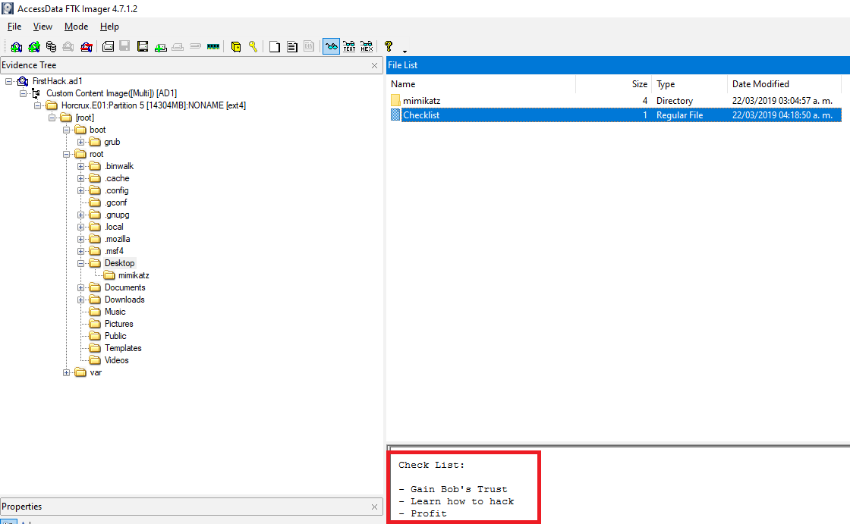
Task: Open the Mode menu
Action: (76, 27)
